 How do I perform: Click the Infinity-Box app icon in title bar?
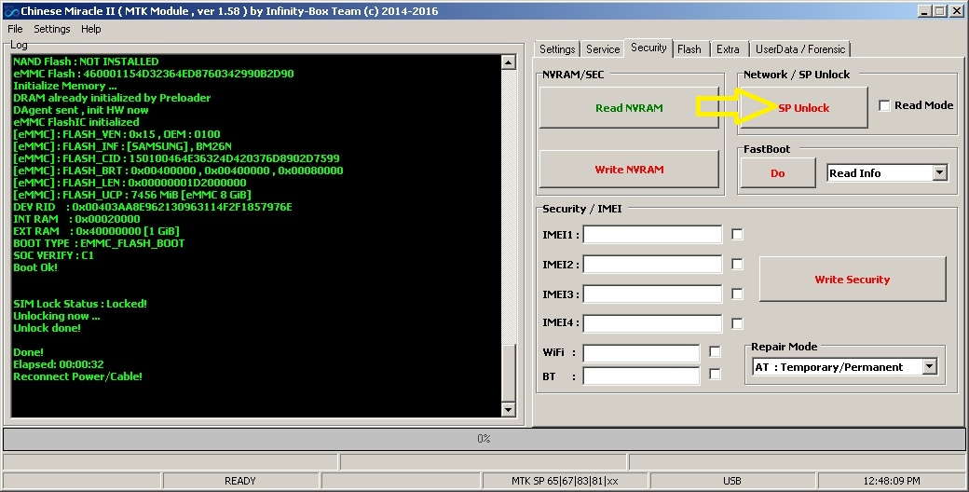(x=11, y=11)
